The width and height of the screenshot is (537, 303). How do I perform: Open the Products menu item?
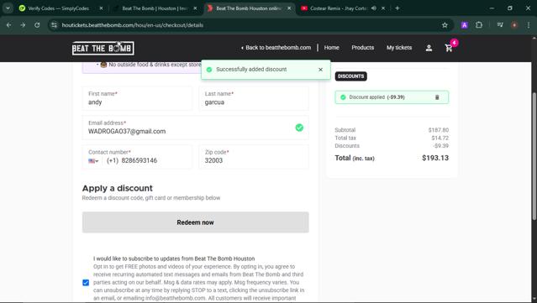[363, 48]
